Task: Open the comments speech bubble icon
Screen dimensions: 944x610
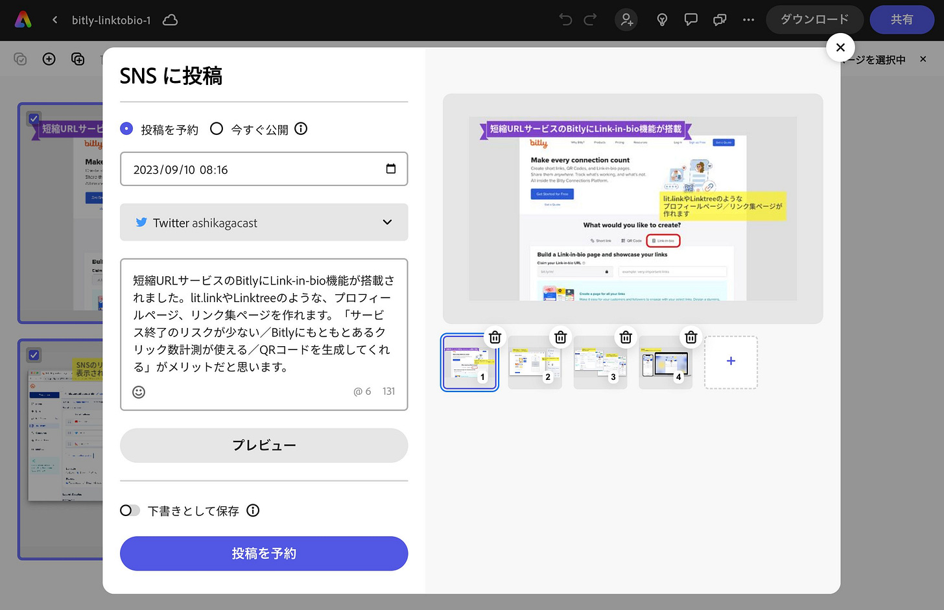Action: pos(691,20)
